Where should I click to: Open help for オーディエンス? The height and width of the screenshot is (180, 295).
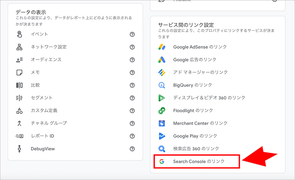tap(132, 60)
